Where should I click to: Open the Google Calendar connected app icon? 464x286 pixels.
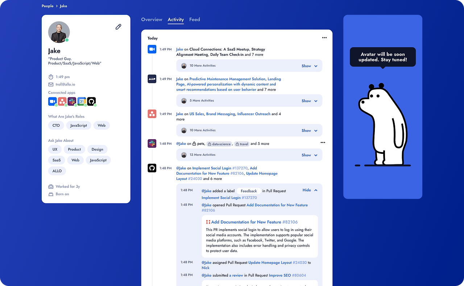(82, 101)
